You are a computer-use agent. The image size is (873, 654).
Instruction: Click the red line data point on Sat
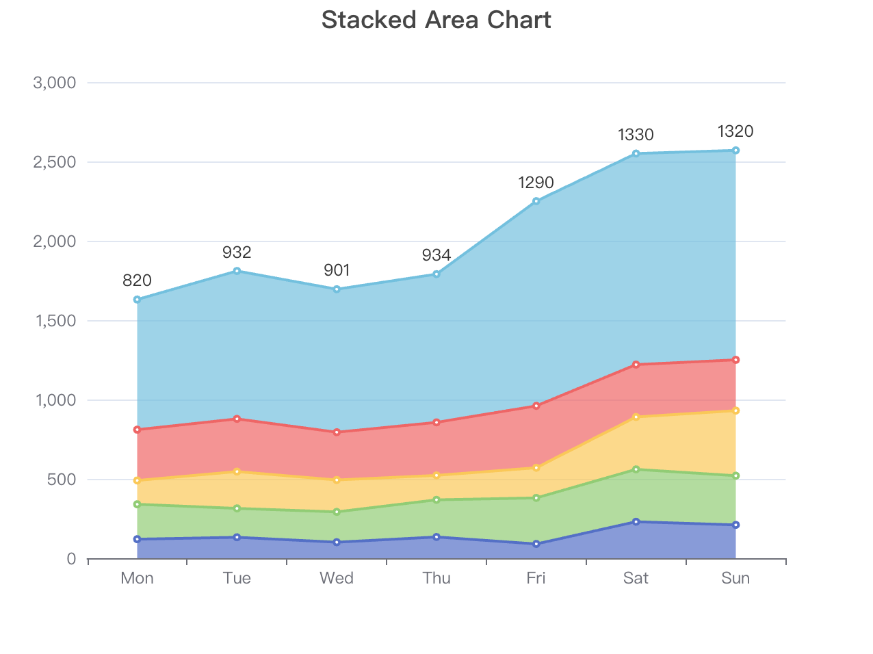tap(636, 365)
